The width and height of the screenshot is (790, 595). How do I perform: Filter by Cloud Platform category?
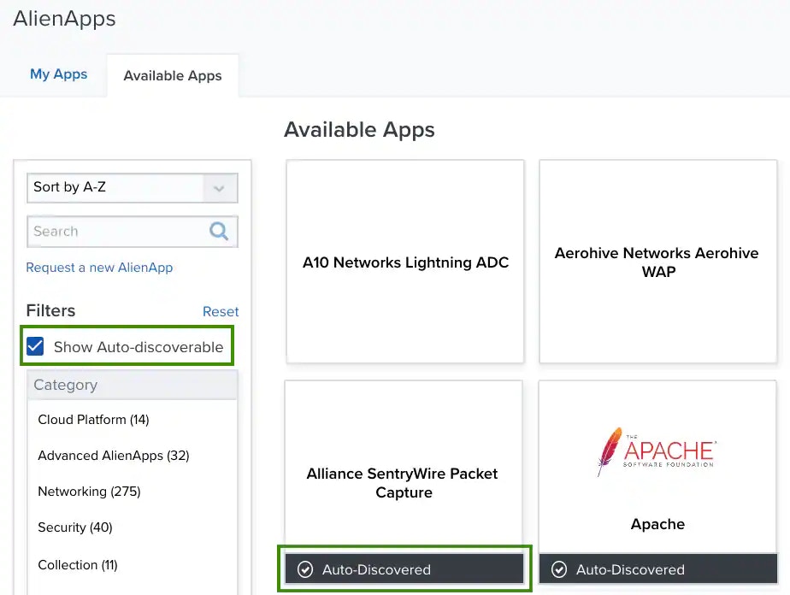click(94, 420)
